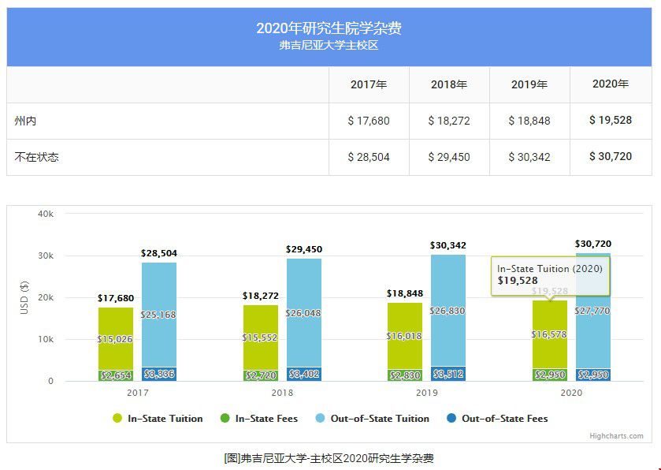This screenshot has width=661, height=470.
Task: Click the $ 19,528 table cell
Action: [x=611, y=121]
